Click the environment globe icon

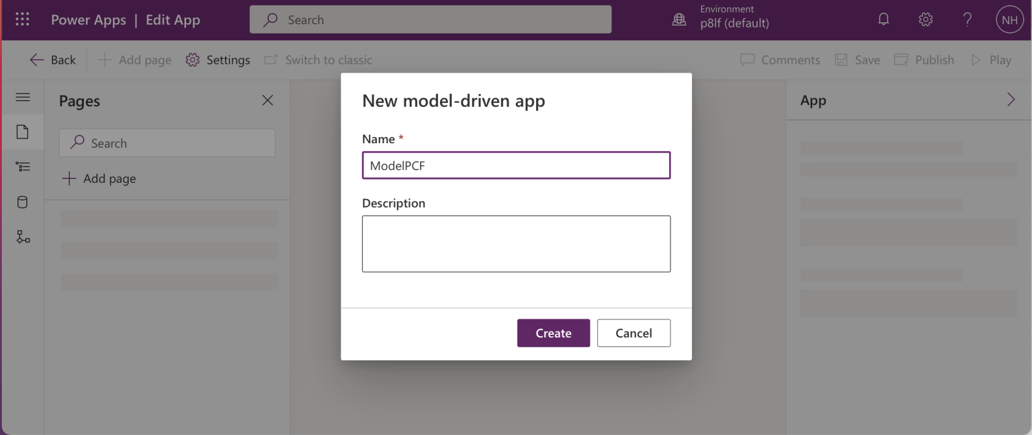(x=679, y=20)
